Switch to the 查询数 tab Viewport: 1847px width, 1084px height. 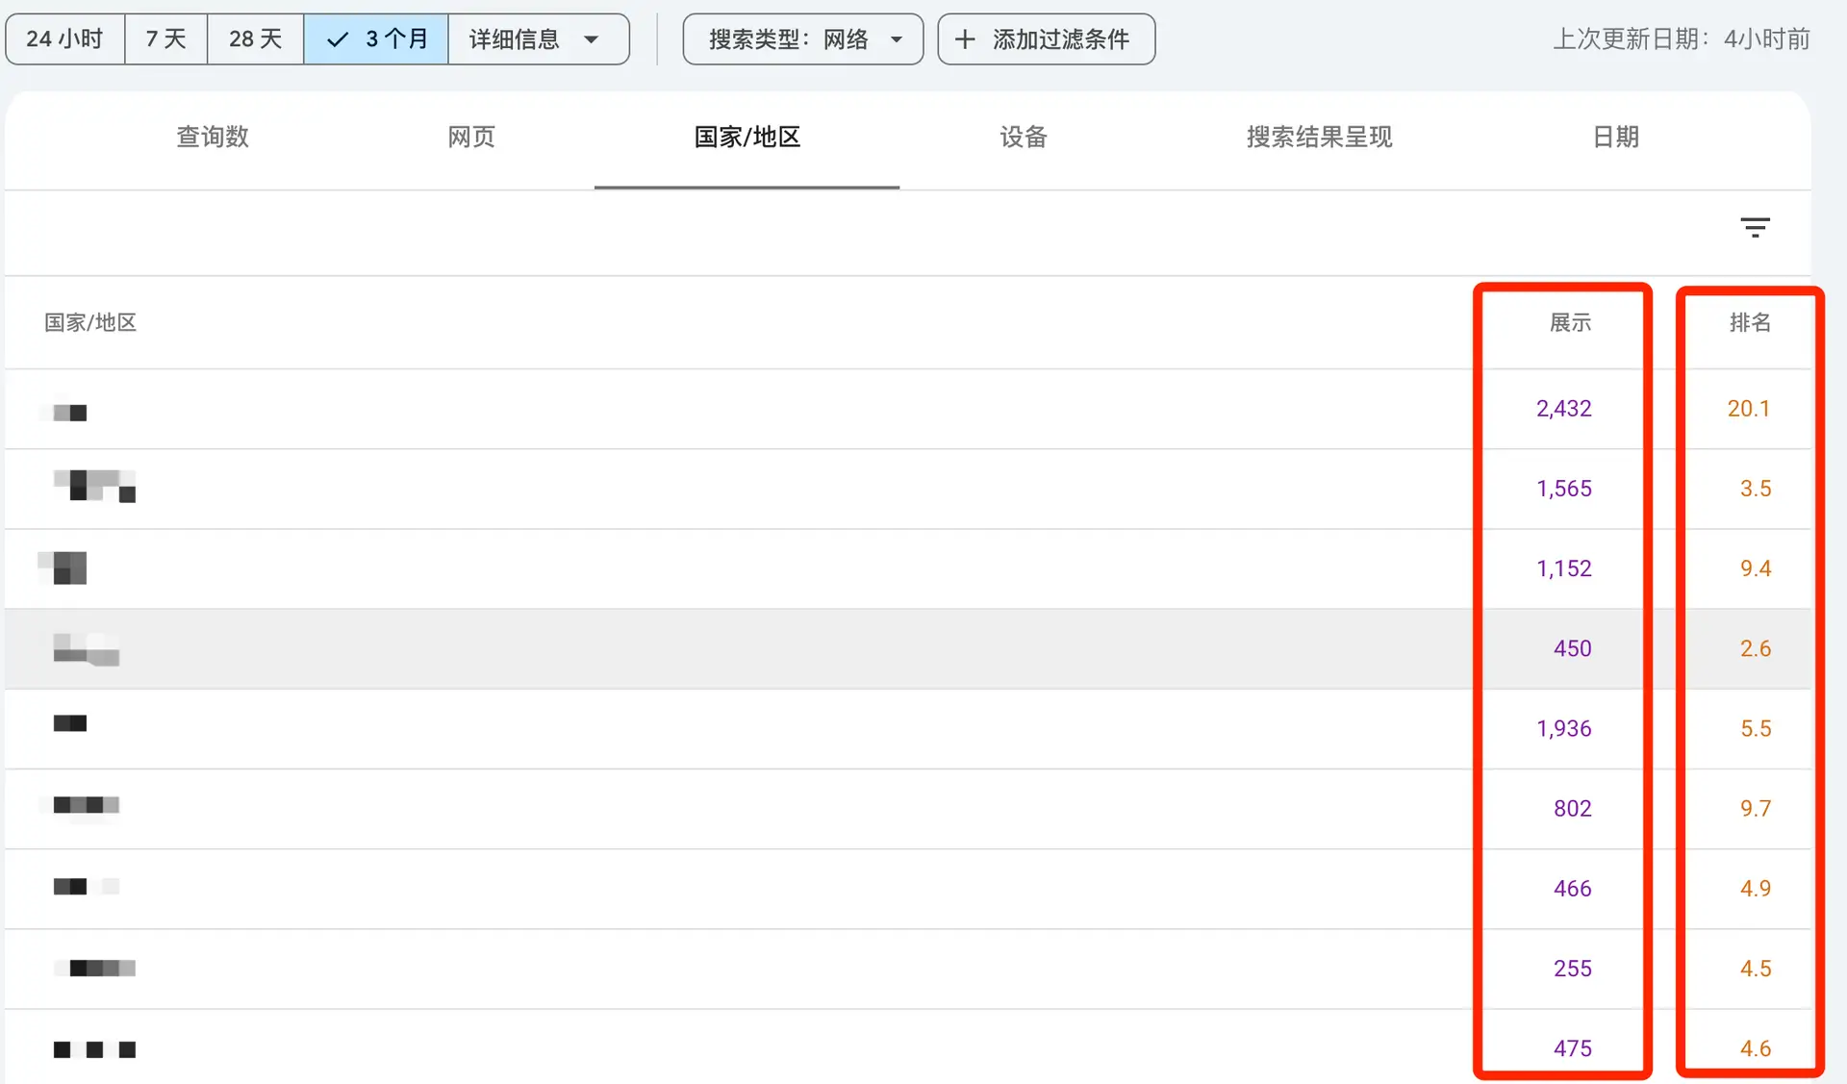(x=213, y=137)
